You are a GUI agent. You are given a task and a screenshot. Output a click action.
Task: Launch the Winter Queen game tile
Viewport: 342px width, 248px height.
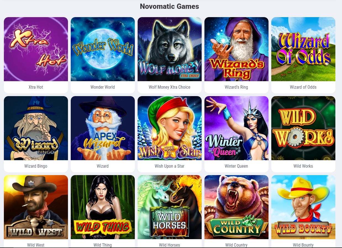(x=236, y=128)
